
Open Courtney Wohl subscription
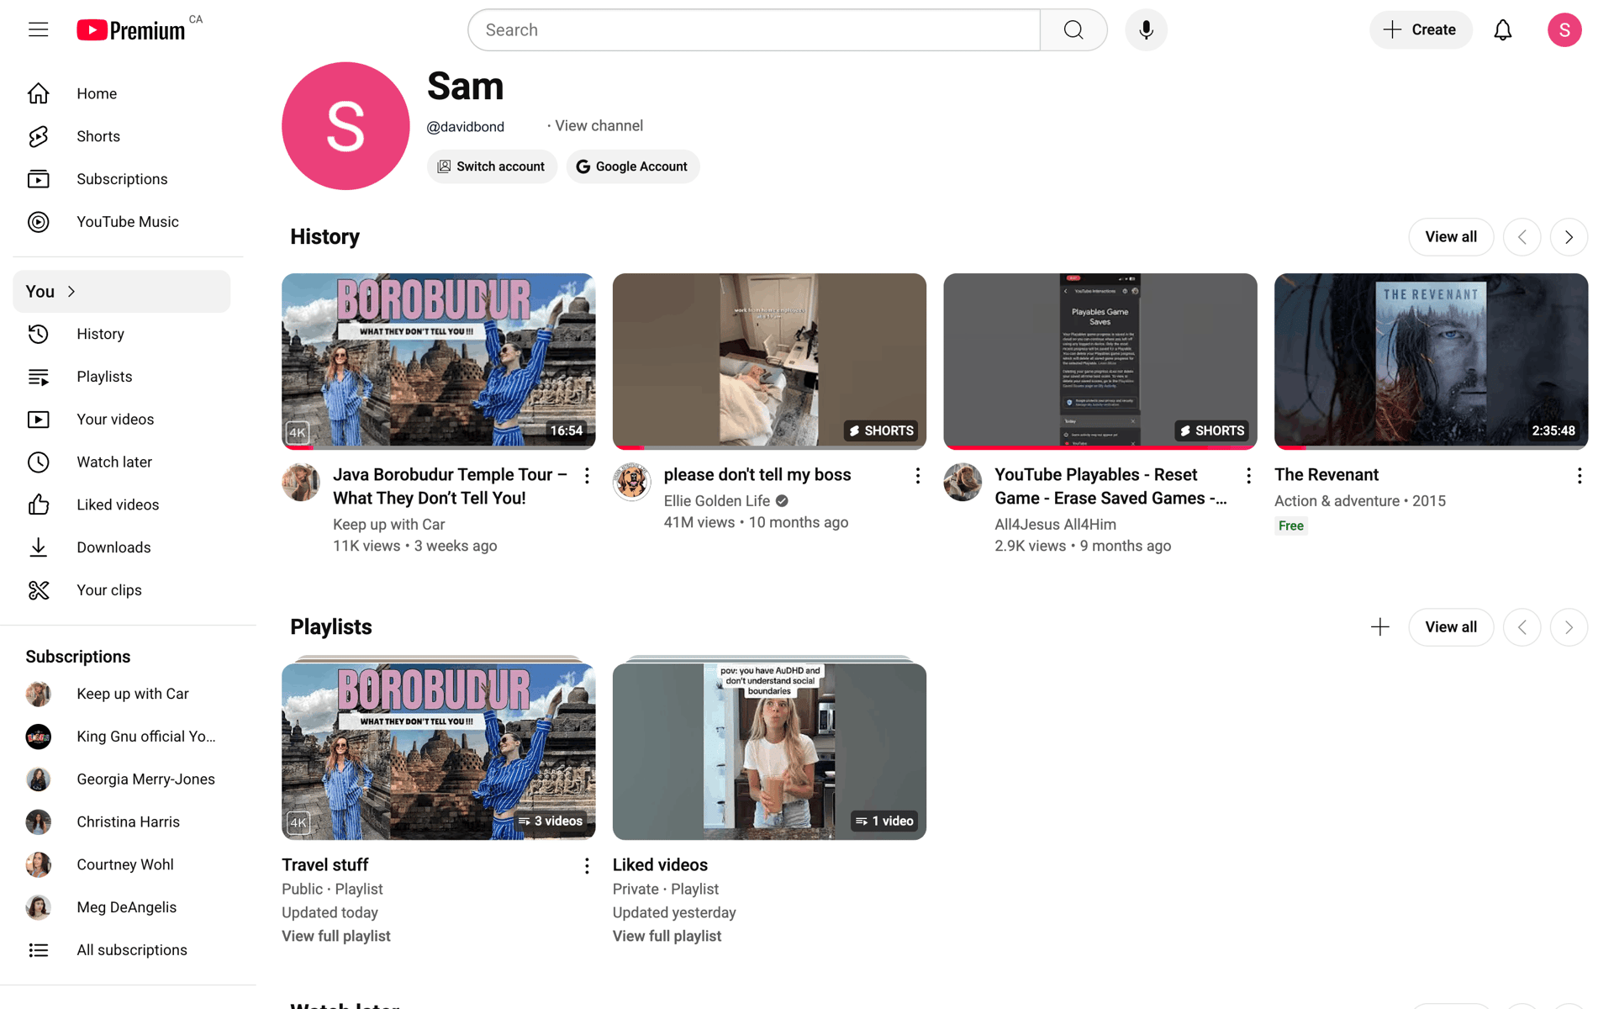pos(122,864)
